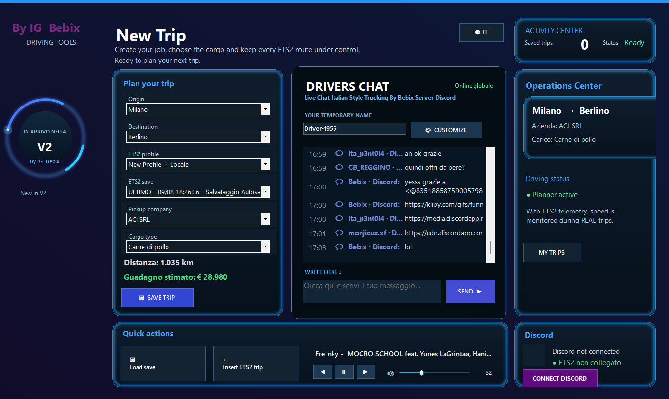Click the media.discordapp link in the chat

pos(444,218)
